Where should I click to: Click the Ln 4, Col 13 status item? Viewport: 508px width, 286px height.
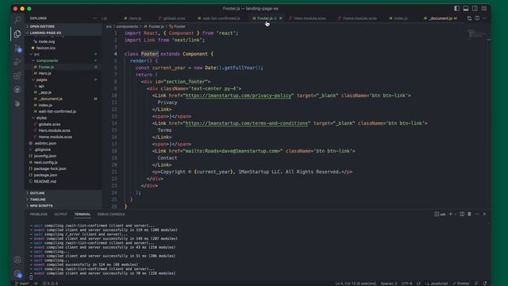(x=356, y=284)
